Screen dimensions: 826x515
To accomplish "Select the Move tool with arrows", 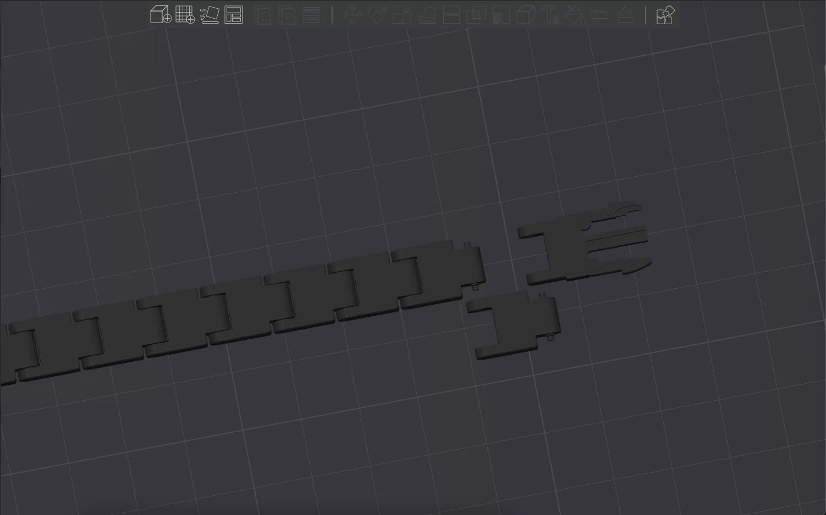I will [x=353, y=15].
